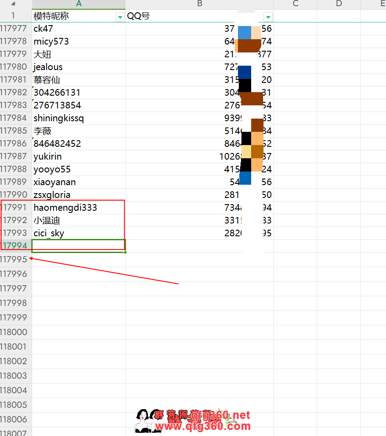The image size is (386, 436).
Task: Open the 模特昵称 column filter dropdown
Action: [x=119, y=17]
